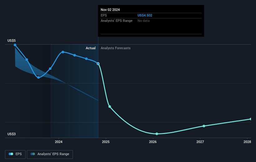Select the EPS peak point in early 2024
This screenshot has height=162, width=256.
click(x=63, y=52)
